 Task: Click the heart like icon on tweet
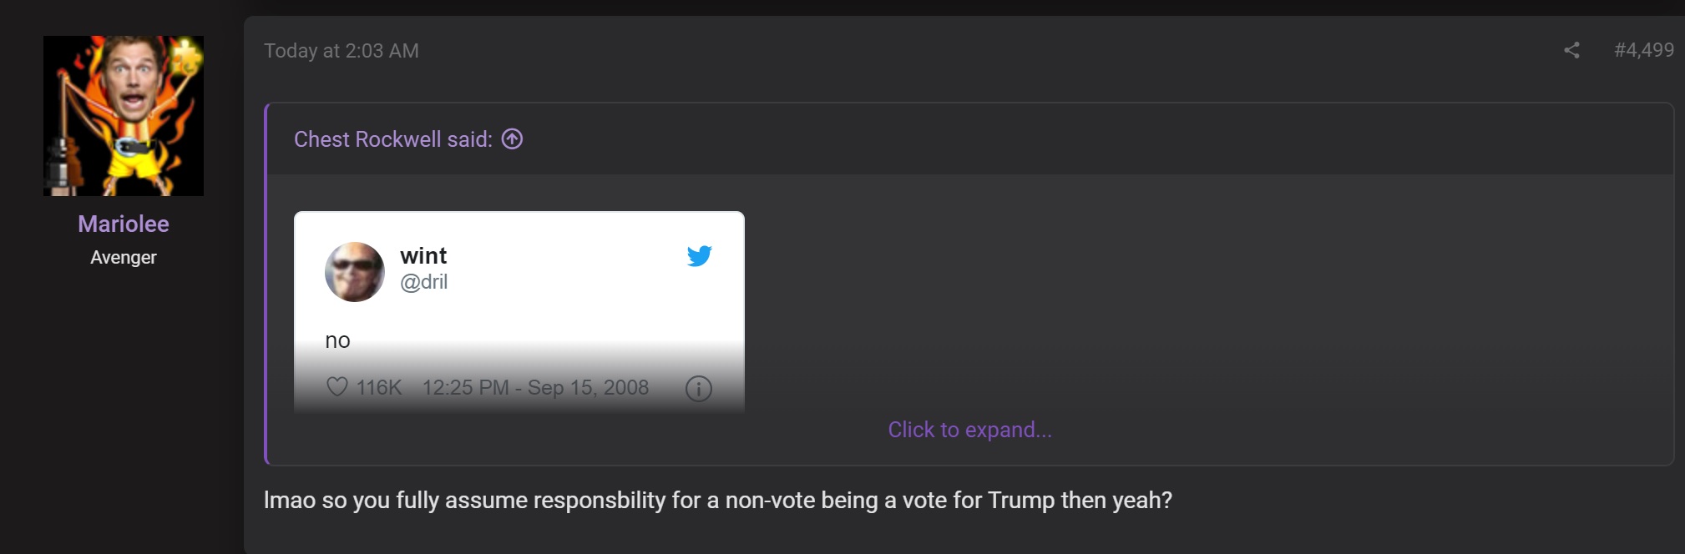(x=336, y=386)
